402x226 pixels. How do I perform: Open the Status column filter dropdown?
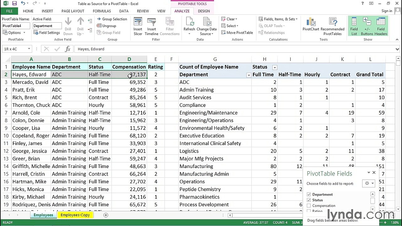(x=274, y=67)
